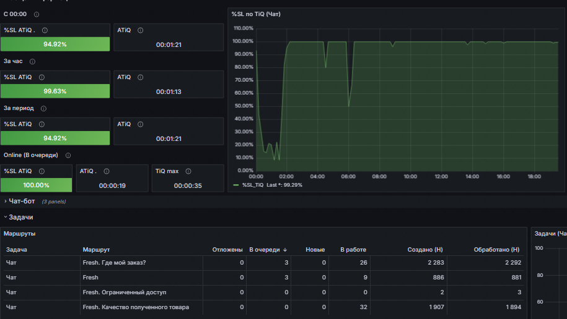Viewport: 567px width, 319px height.
Task: Click info icon on ATiQ . Online panel
Action: click(107, 171)
